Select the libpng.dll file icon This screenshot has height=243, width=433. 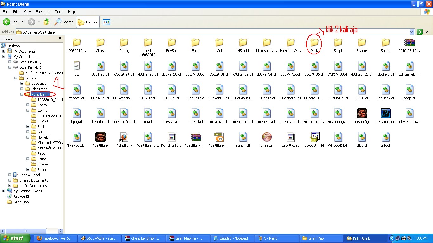click(x=77, y=113)
